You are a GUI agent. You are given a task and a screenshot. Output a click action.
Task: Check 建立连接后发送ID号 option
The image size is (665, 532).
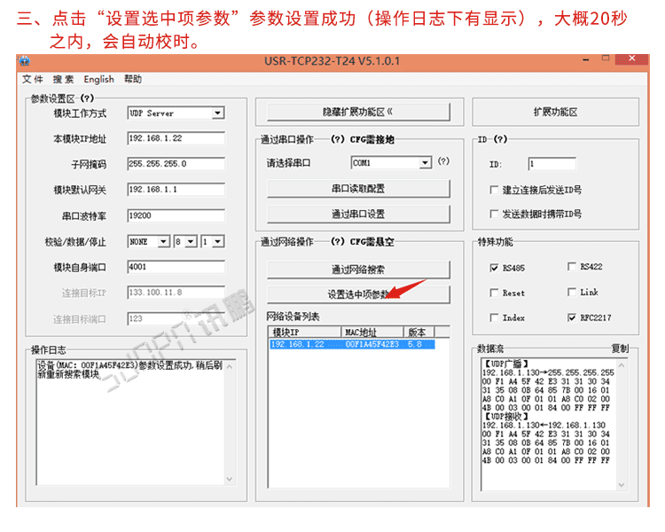click(494, 190)
